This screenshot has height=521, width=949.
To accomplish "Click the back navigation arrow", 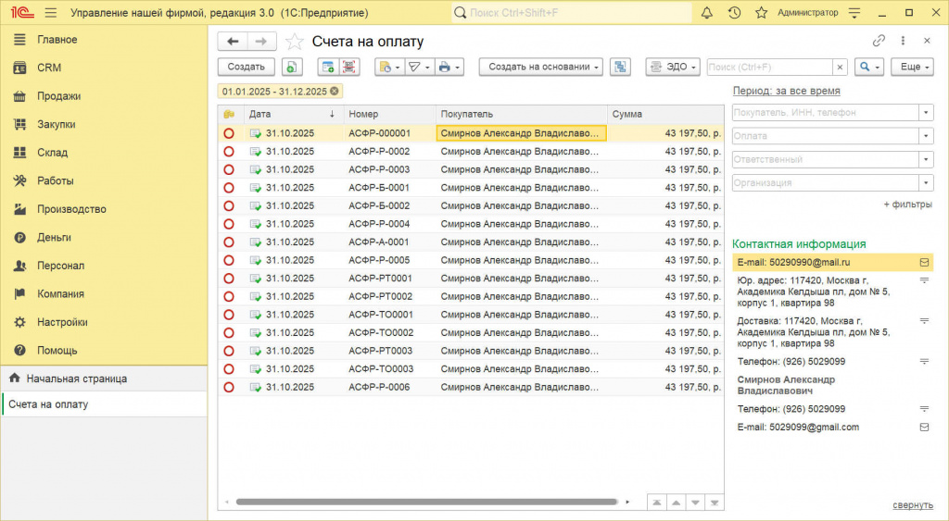I will point(233,42).
